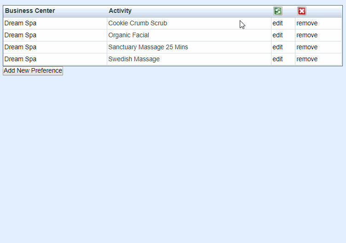Click Dream Spa in the Swedish Massage row
The image size is (346, 243).
[20, 59]
